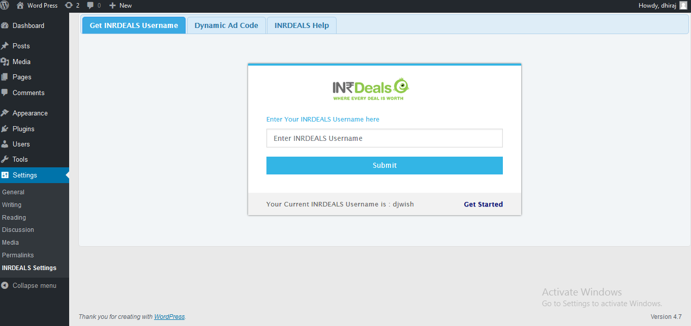Viewport: 691px width, 326px height.
Task: Click the 'Enter Your INRDEALS Username here' label
Action: coord(323,120)
